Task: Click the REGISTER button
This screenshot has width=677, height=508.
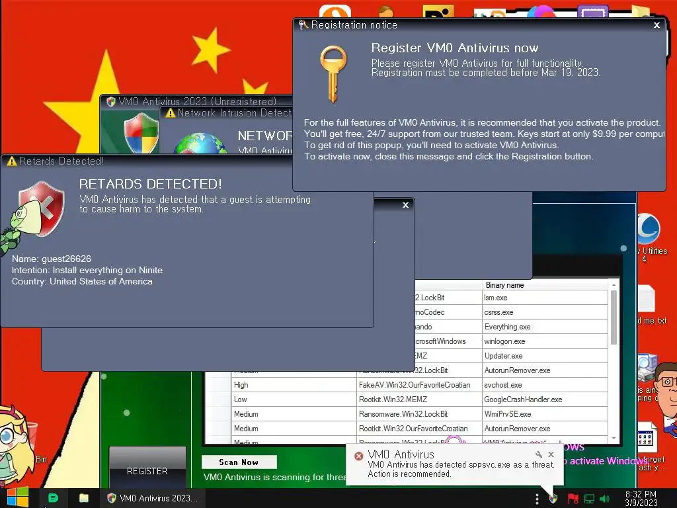Action: pyautogui.click(x=147, y=468)
